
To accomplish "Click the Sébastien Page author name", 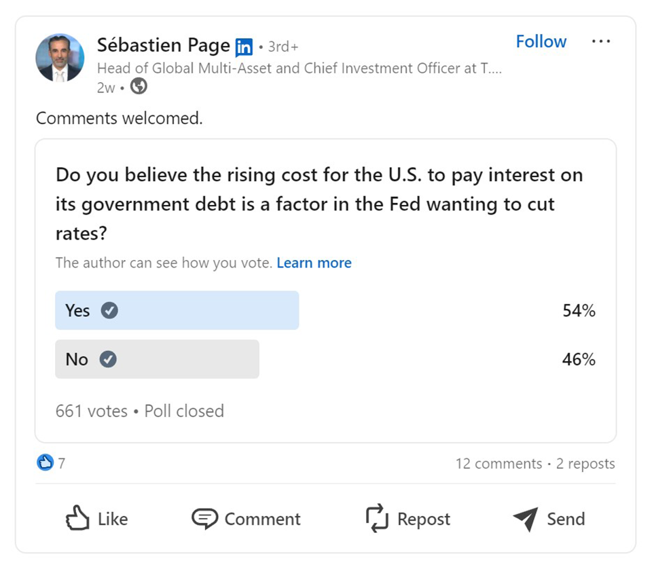I will 163,45.
